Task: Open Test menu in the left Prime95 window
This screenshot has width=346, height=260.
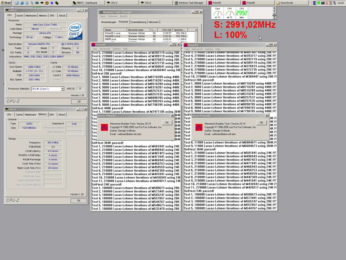Action: tap(95, 49)
